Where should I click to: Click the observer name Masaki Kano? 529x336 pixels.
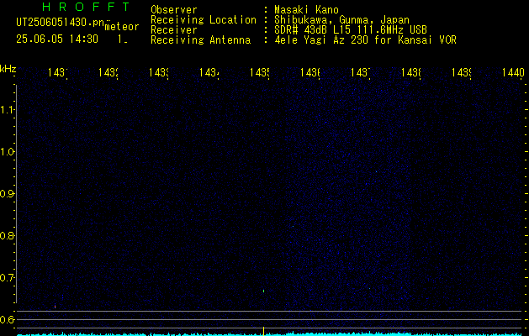point(306,10)
